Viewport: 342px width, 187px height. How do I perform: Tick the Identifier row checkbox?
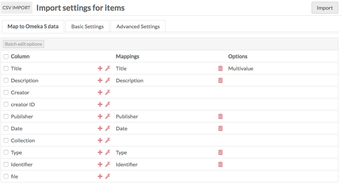click(6, 164)
